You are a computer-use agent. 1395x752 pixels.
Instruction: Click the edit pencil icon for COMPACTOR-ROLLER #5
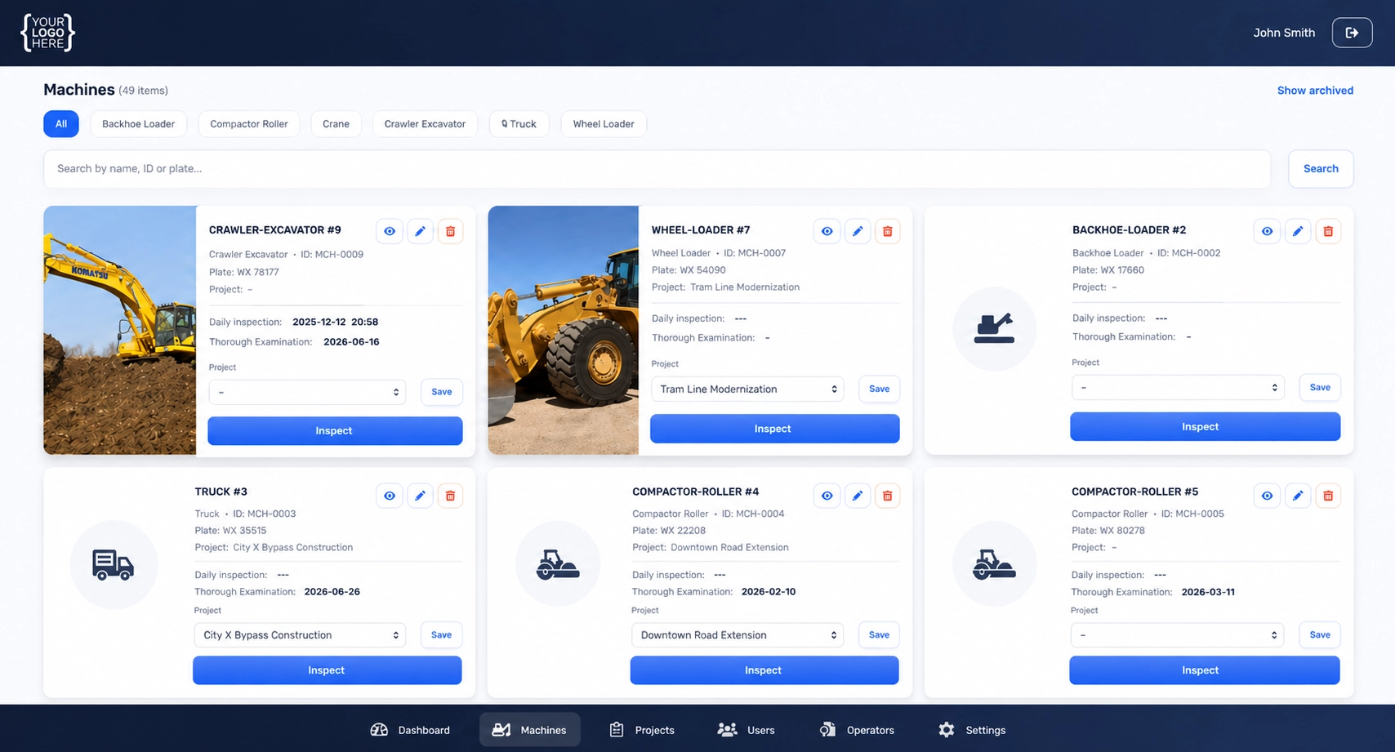(1298, 496)
